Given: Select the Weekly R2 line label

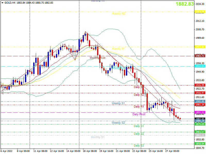Looking at the screenshot, I should point(118,14).
